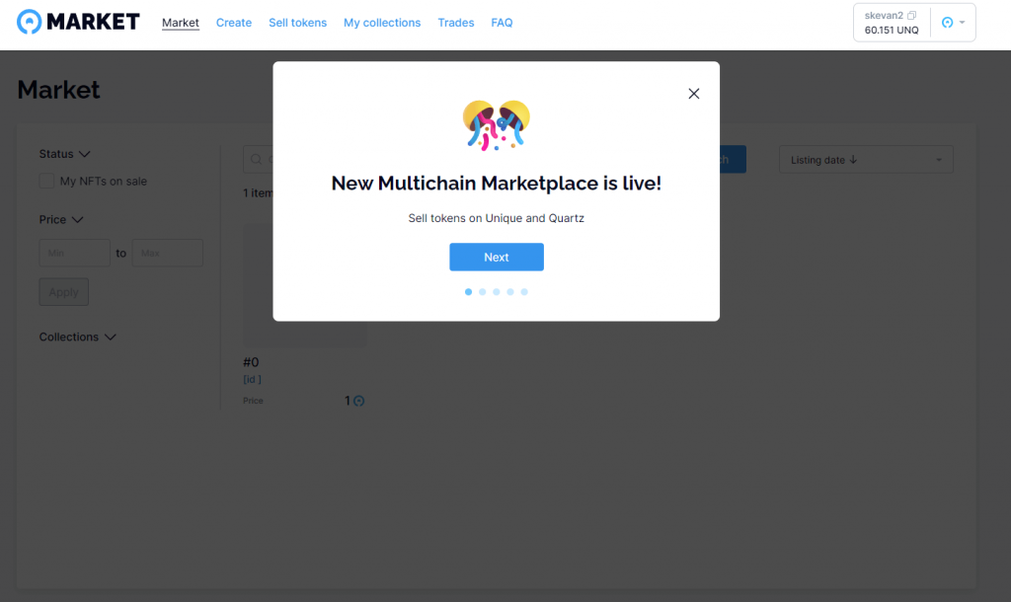The width and height of the screenshot is (1011, 602).
Task: Collapse the Price filter section
Action: tap(61, 220)
